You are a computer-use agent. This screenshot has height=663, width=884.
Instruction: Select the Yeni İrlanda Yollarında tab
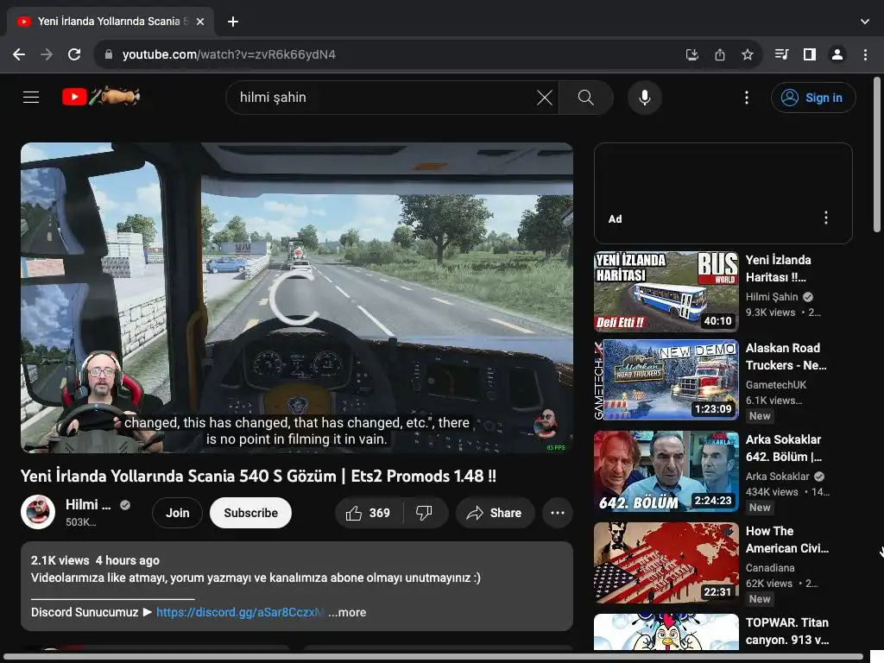pyautogui.click(x=110, y=22)
